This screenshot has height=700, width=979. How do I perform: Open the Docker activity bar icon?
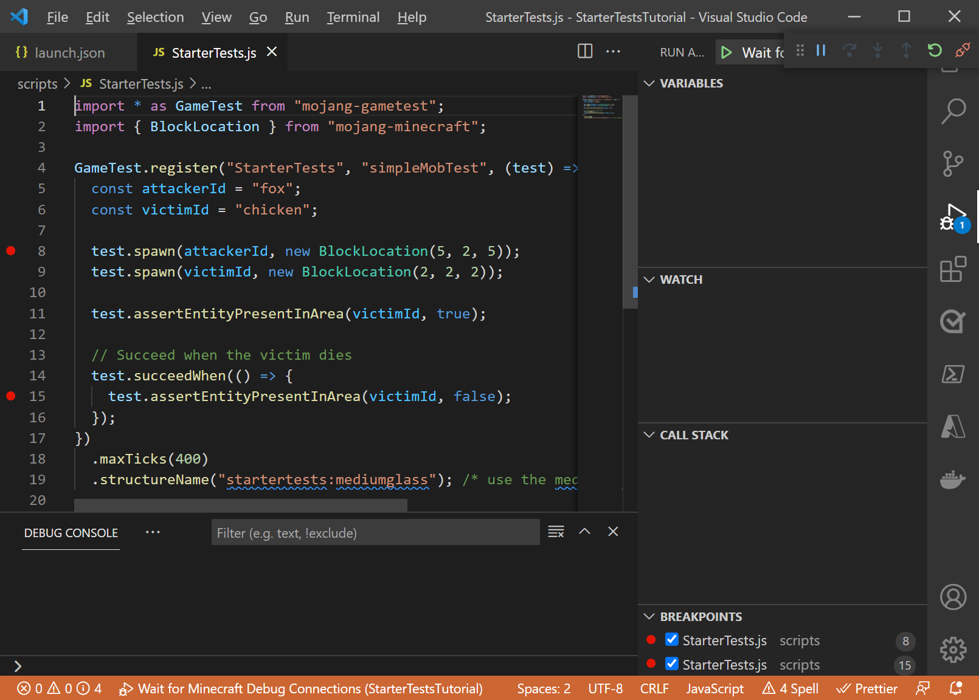point(953,479)
